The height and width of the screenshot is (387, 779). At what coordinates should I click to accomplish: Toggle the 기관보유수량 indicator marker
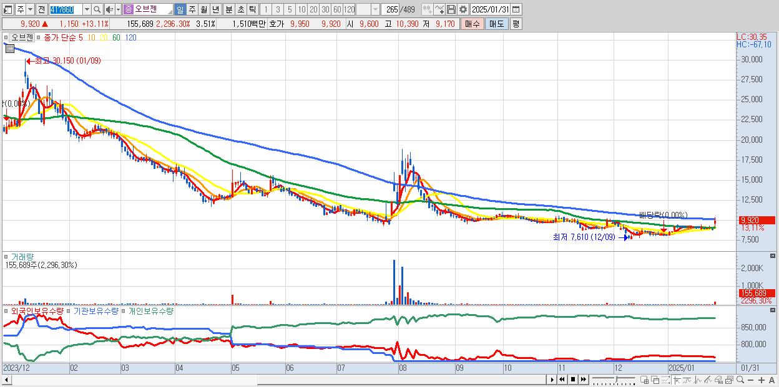point(70,310)
